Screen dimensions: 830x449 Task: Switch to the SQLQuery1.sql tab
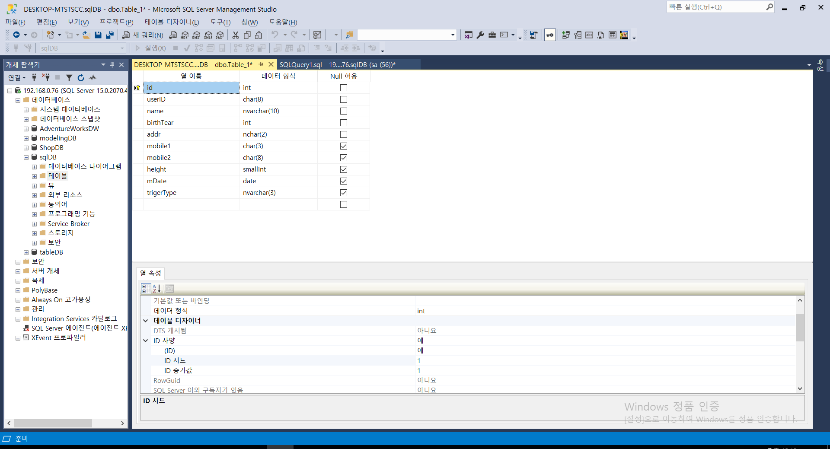338,65
